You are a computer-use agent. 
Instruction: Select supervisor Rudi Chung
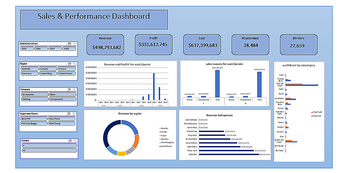pos(62,123)
